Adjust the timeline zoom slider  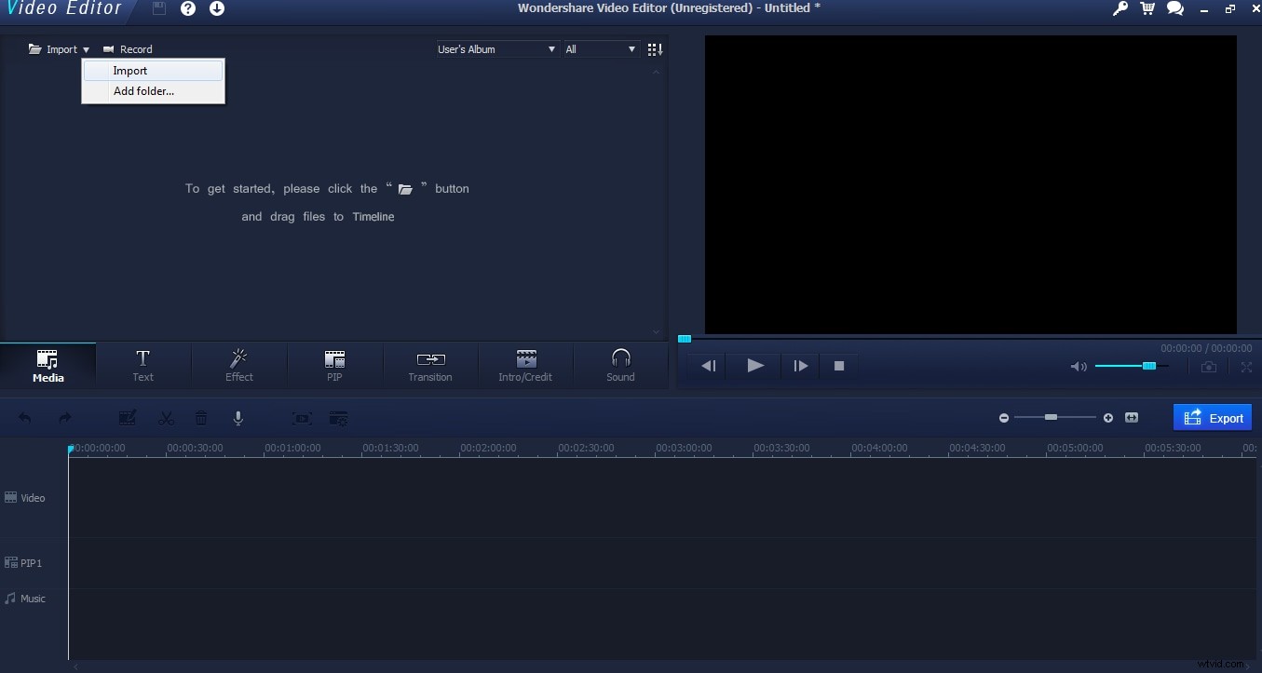(x=1053, y=418)
